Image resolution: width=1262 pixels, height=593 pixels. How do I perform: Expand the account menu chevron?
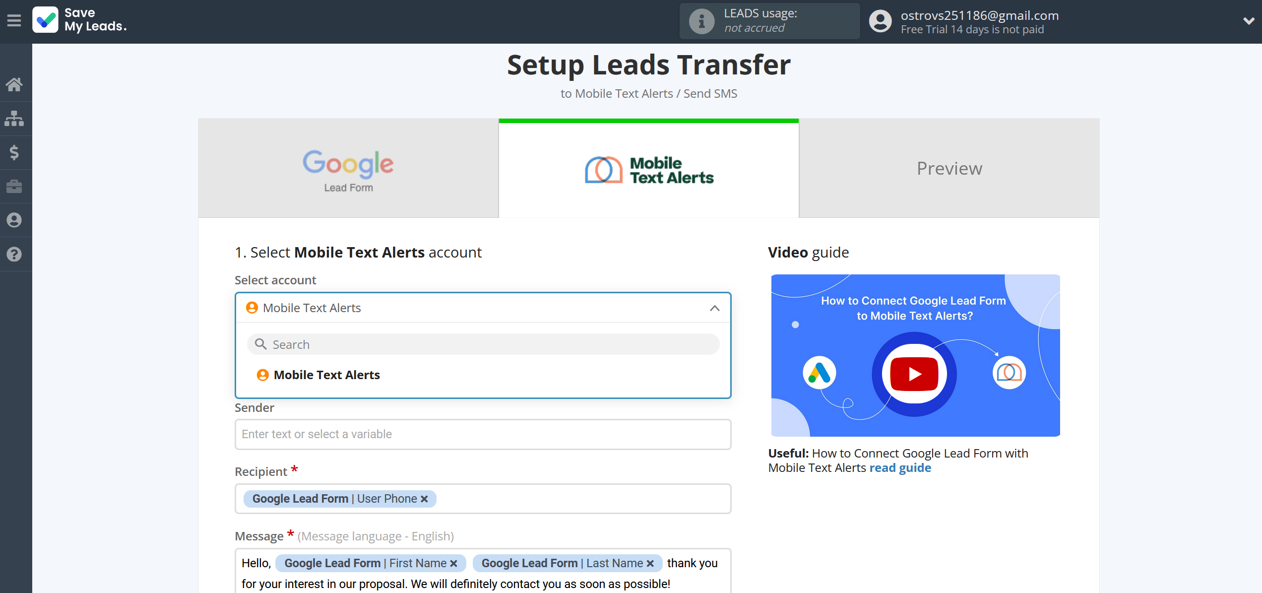tap(1249, 21)
